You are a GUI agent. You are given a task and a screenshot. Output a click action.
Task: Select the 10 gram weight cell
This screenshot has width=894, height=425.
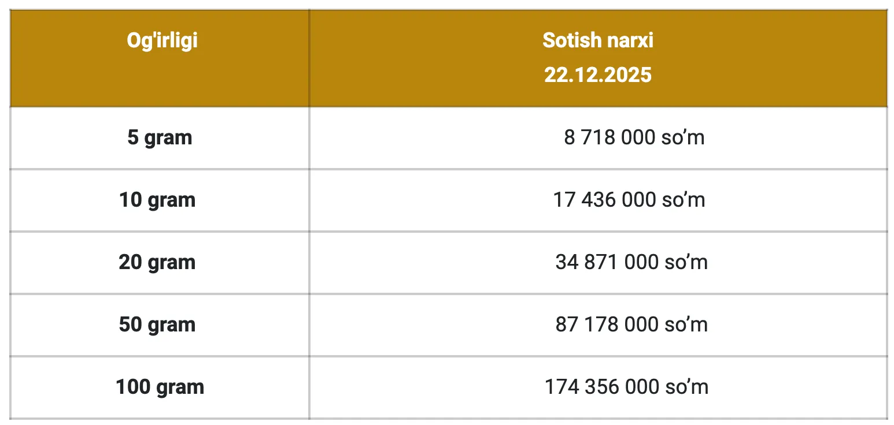coord(157,200)
